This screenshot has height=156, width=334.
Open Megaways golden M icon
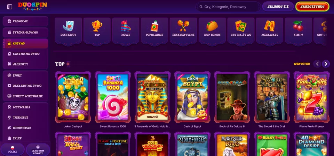click(x=270, y=26)
